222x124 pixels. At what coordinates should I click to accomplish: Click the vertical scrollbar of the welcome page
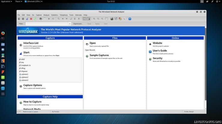coord(205,63)
